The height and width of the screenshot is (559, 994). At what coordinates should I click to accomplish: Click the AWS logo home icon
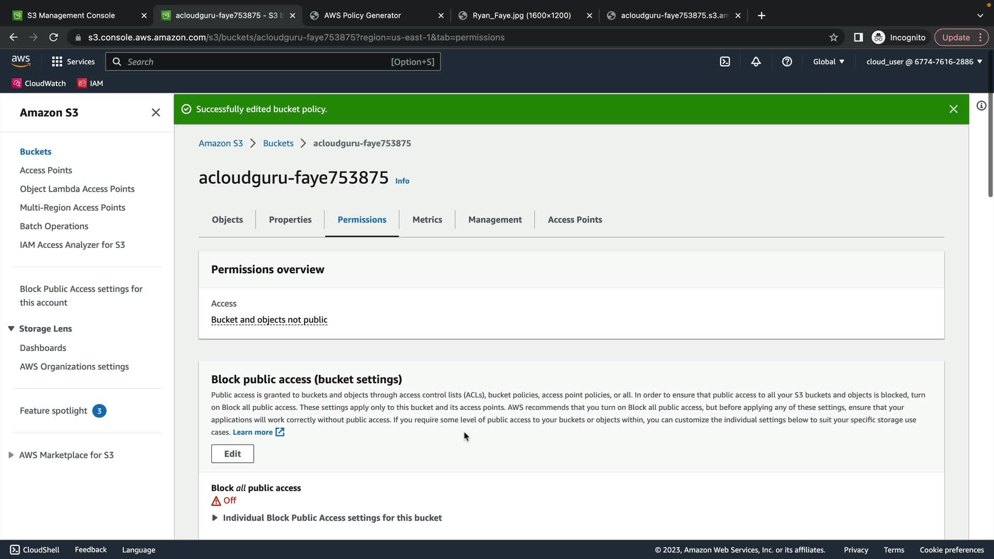click(21, 61)
